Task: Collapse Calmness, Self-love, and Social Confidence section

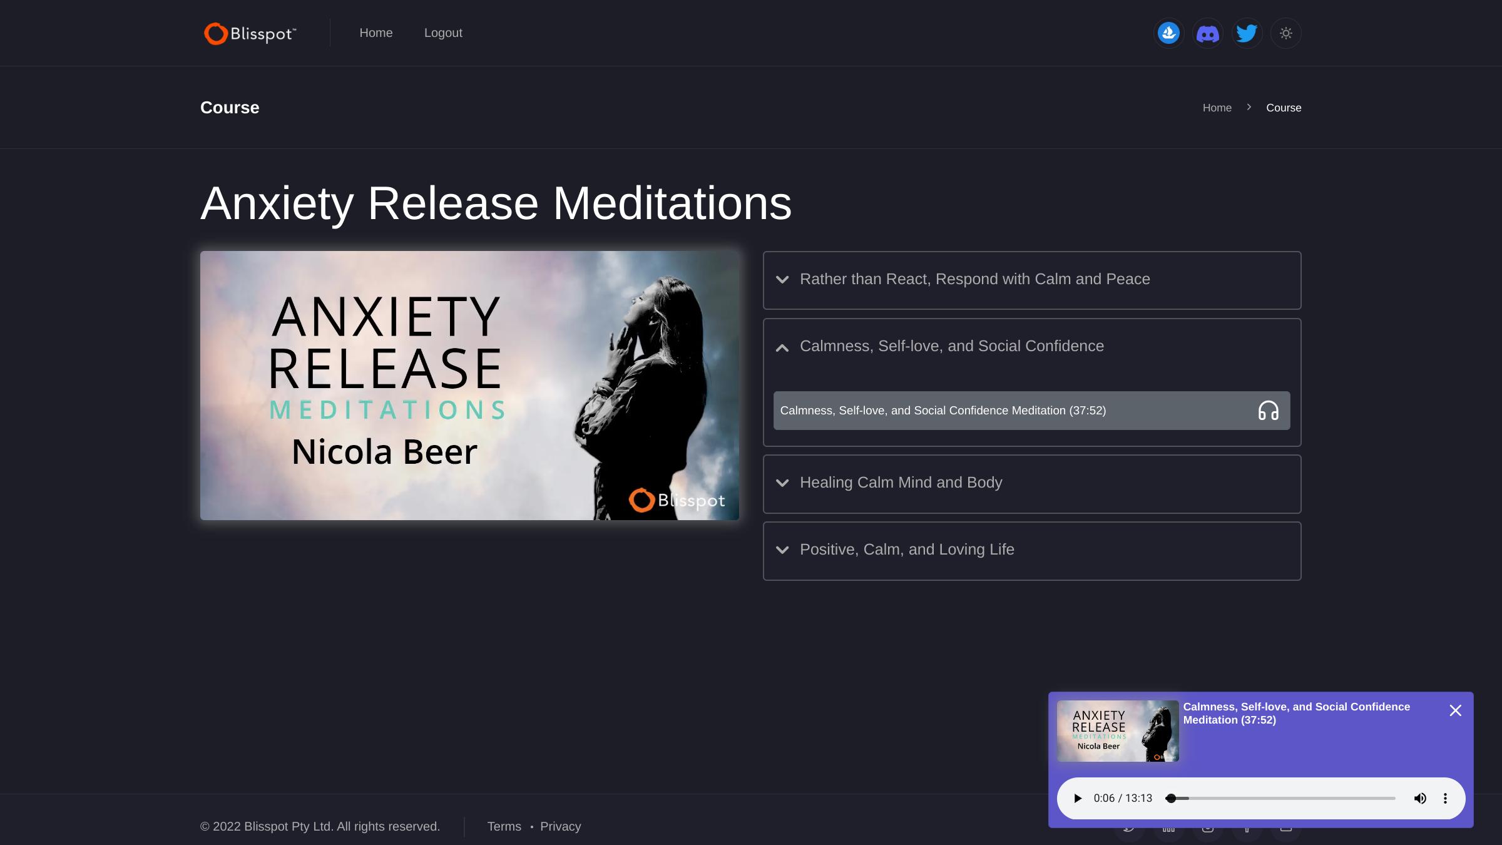Action: tap(1032, 346)
